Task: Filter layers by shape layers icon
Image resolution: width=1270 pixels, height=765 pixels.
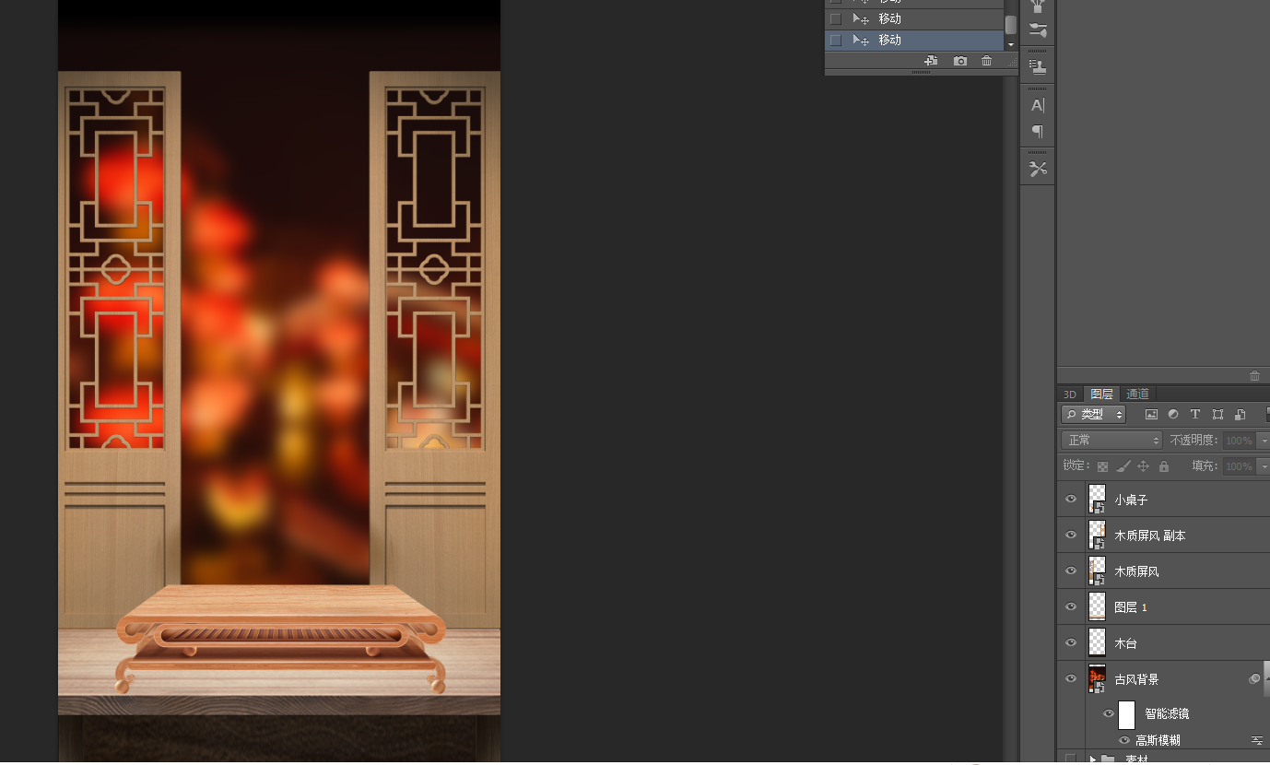Action: coord(1217,415)
